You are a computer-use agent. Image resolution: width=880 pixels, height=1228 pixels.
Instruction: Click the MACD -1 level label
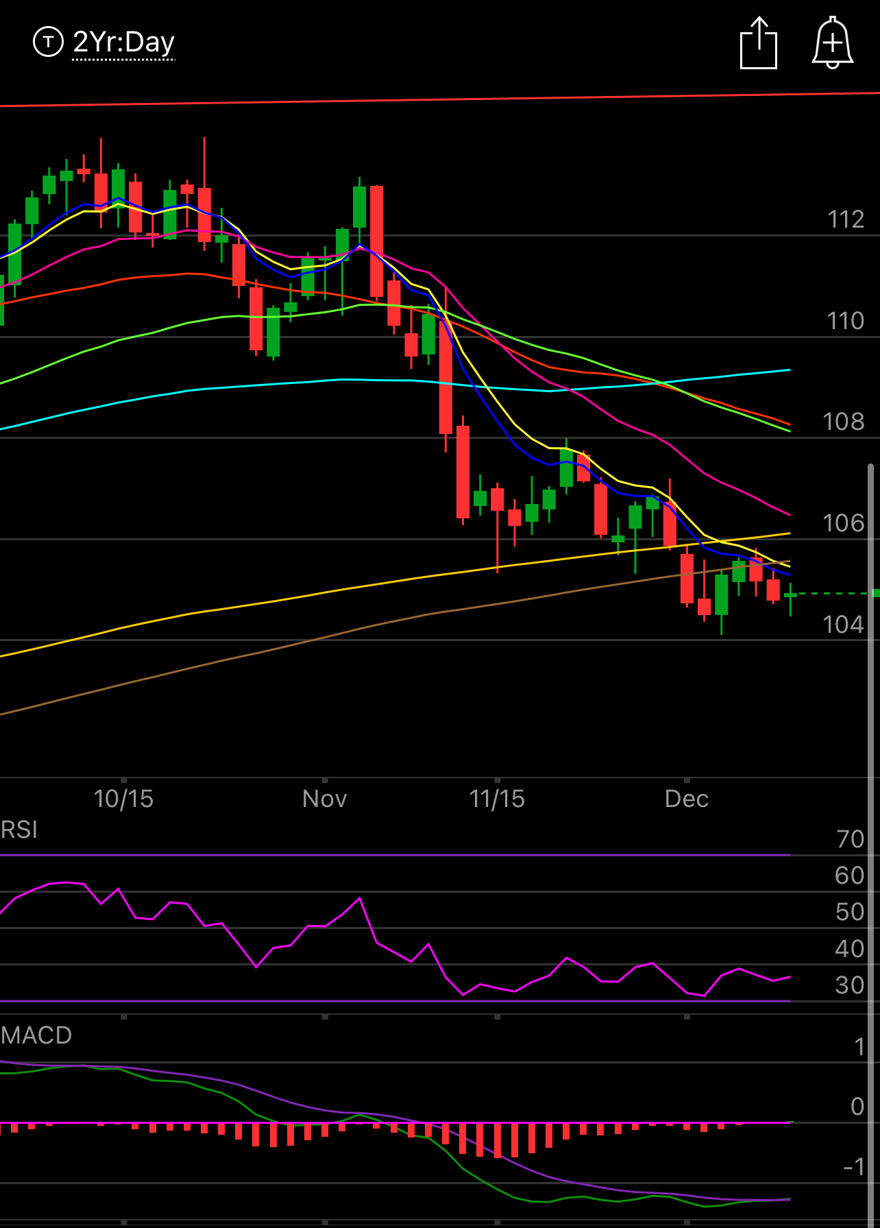coord(854,1167)
